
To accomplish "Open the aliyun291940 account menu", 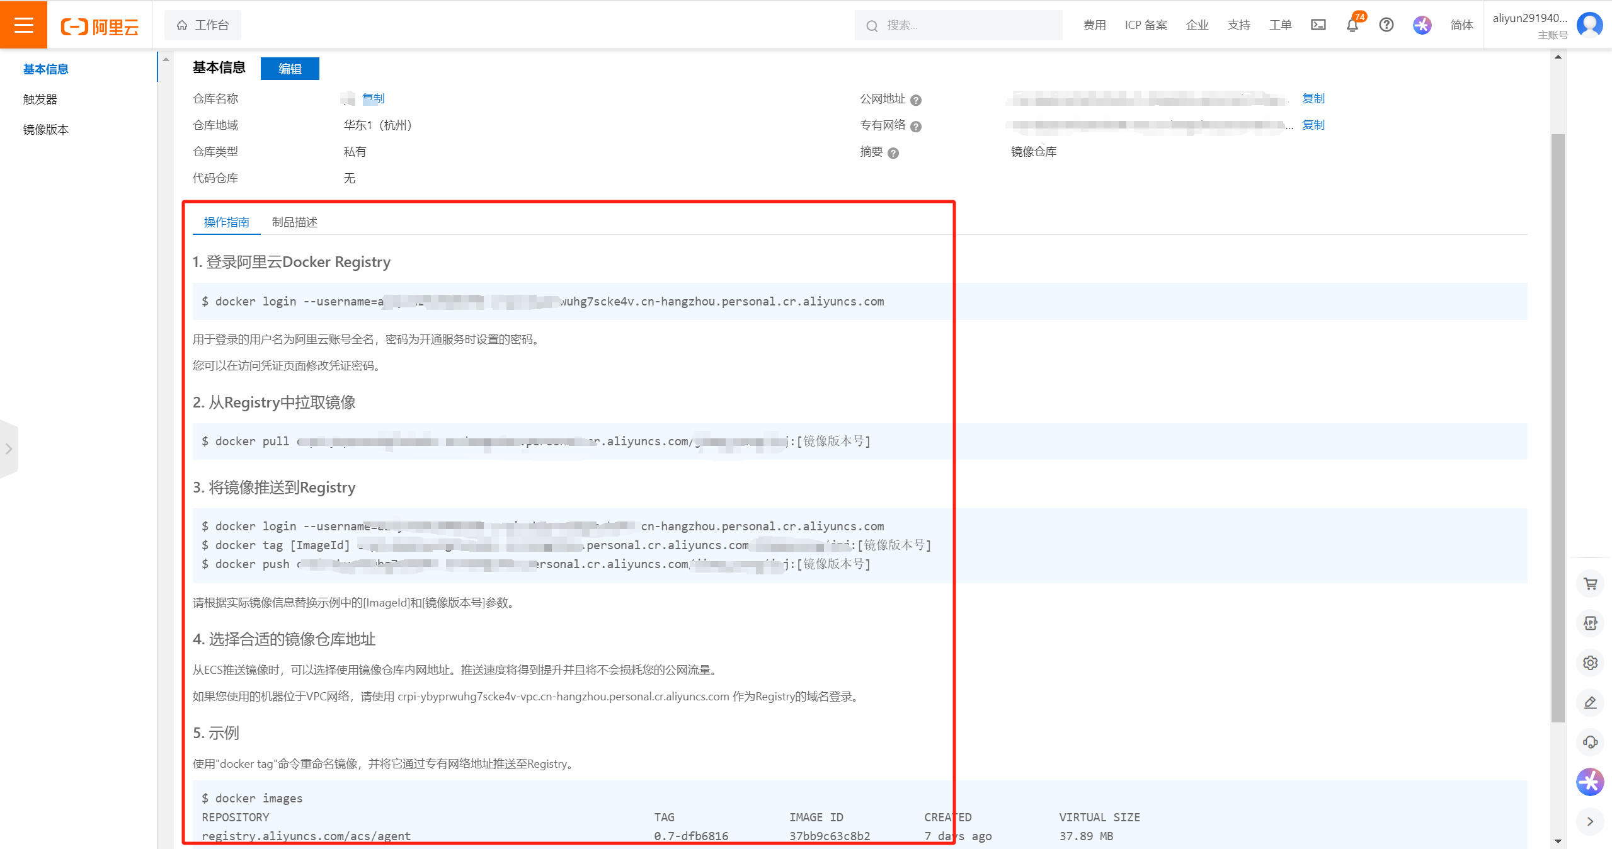I will 1529,18.
